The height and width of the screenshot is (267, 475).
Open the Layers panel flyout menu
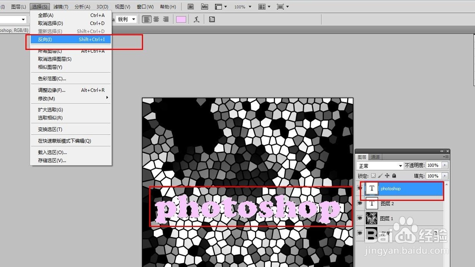[446, 157]
